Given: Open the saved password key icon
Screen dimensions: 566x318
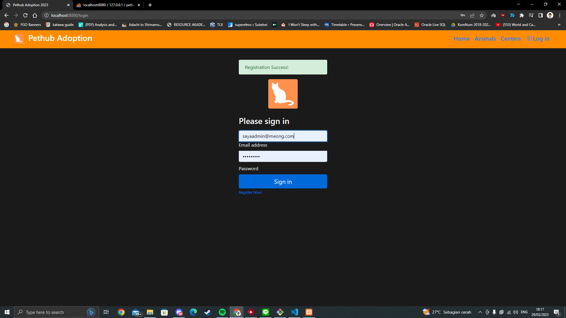Looking at the screenshot, I should 463,15.
